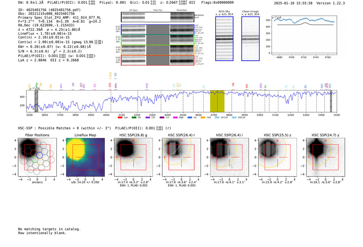363x247 pixels.
Task: Select the red-bordered 2D spectrum row
Action: tap(157, 60)
